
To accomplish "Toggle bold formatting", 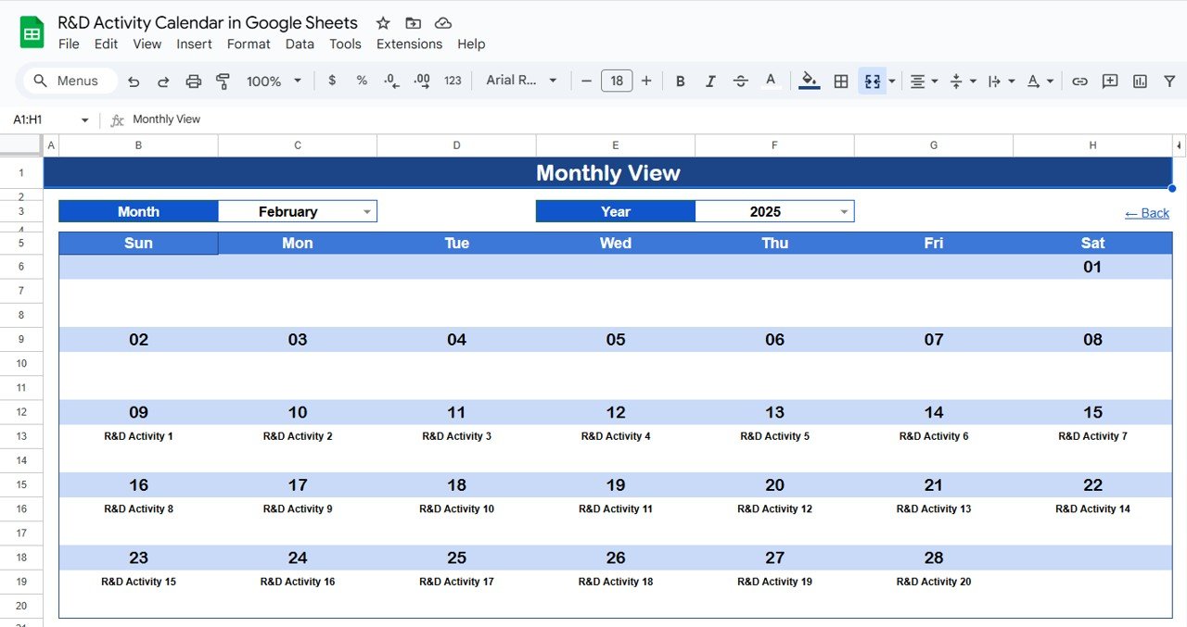I will [680, 81].
